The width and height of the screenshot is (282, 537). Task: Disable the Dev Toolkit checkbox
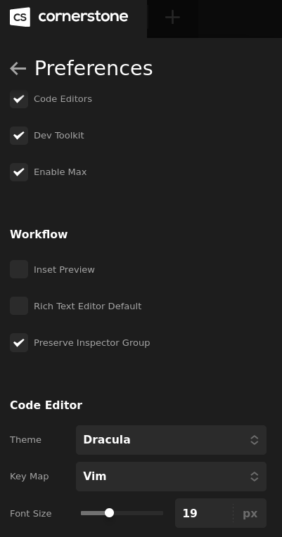click(19, 136)
